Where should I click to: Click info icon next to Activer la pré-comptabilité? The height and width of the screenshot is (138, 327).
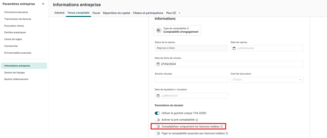pos(197,120)
